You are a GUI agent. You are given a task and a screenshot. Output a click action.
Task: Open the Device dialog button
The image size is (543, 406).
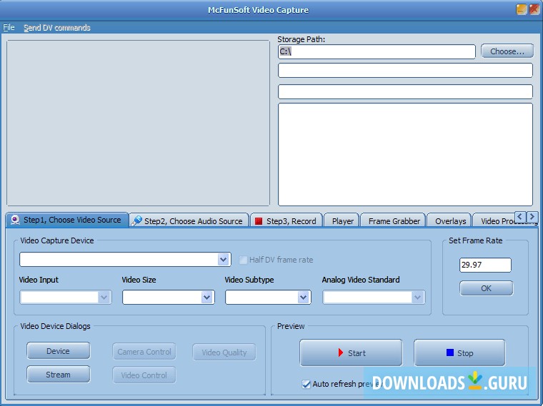(x=58, y=351)
